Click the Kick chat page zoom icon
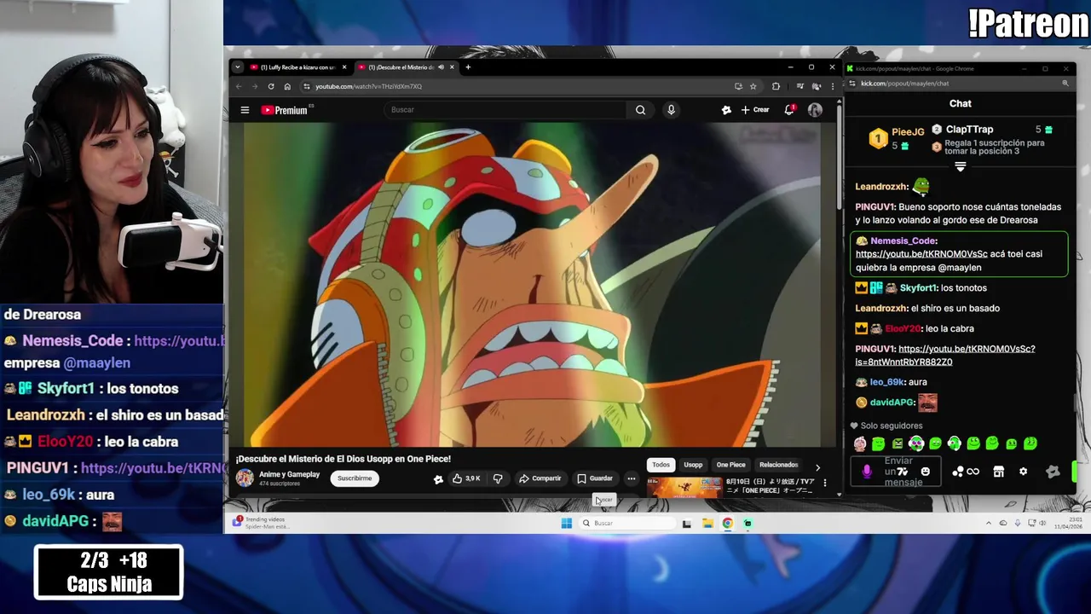The image size is (1091, 614). click(x=1065, y=84)
